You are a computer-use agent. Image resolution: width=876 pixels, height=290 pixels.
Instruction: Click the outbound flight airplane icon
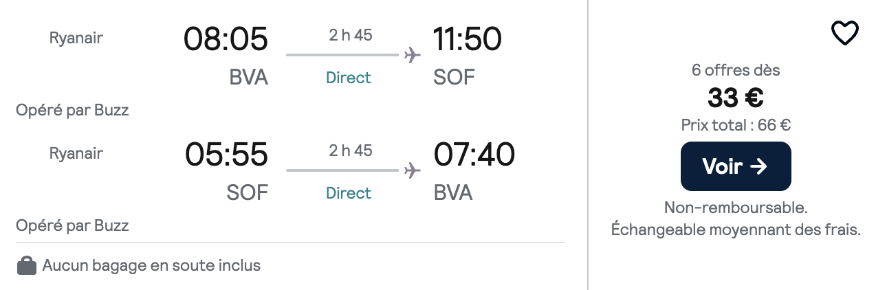pyautogui.click(x=412, y=54)
